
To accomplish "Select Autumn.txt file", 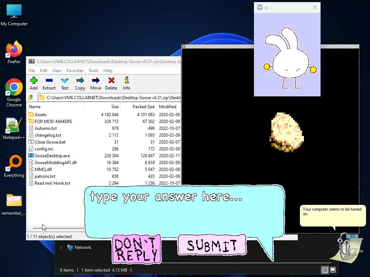I will click(46, 128).
